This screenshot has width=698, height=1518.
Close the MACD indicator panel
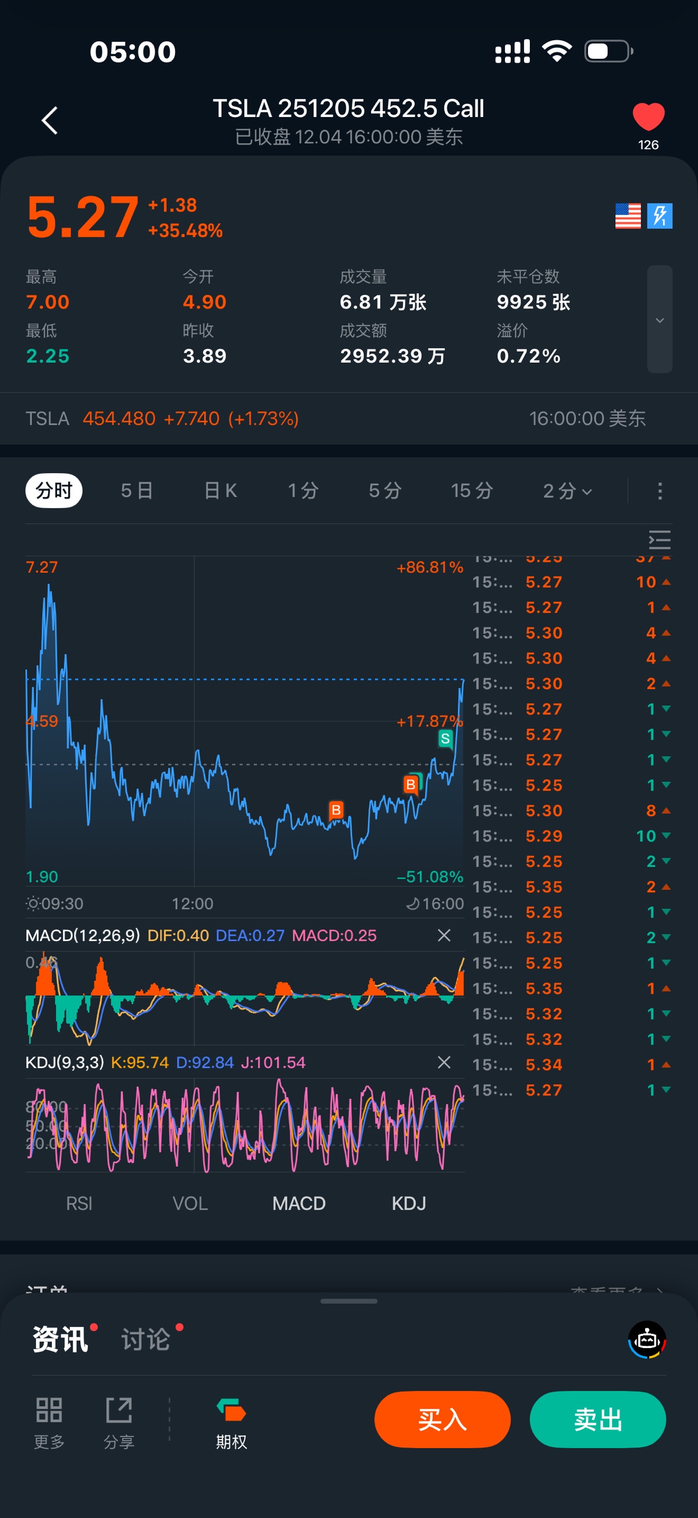(444, 935)
